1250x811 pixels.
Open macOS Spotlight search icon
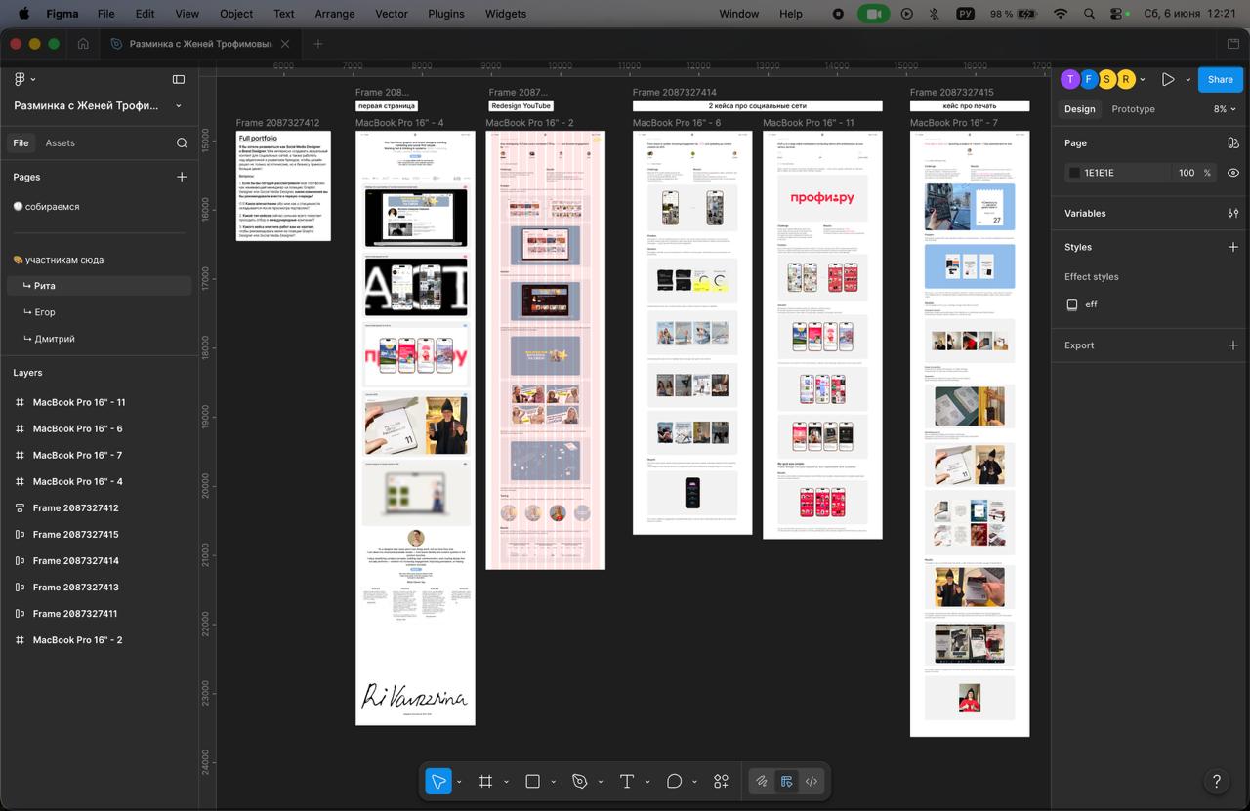[1089, 14]
